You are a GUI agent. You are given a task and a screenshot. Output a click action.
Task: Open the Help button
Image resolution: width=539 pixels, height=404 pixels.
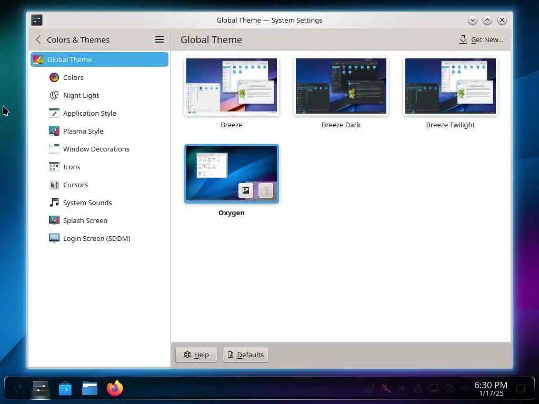tap(196, 355)
